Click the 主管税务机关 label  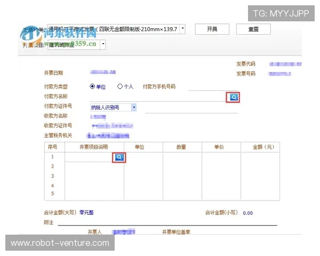tap(58, 135)
